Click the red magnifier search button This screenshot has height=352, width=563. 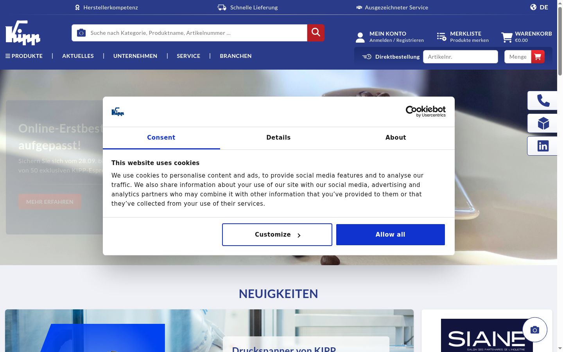(x=316, y=33)
